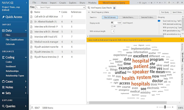Image resolution: width=184 pixels, height=110 pixels.
Task: Click the Selected Folders button
Action: click(147, 17)
